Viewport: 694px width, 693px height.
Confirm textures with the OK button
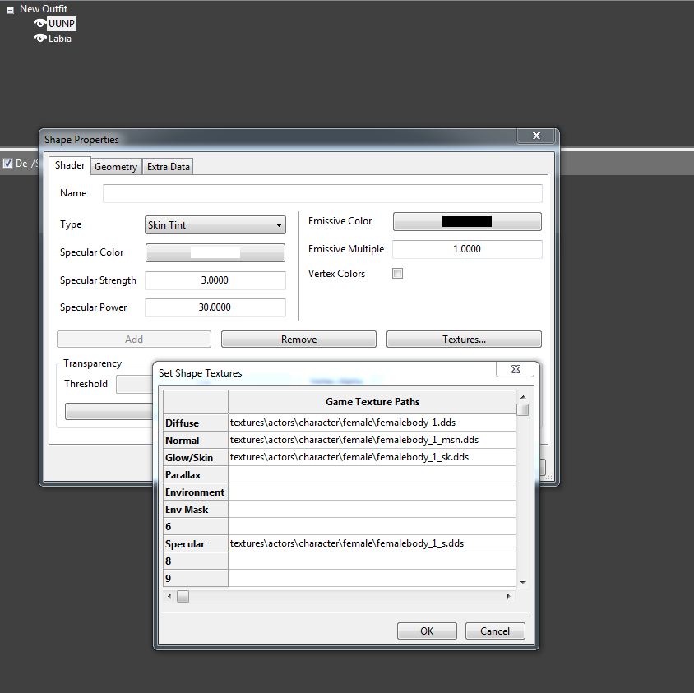(x=427, y=631)
